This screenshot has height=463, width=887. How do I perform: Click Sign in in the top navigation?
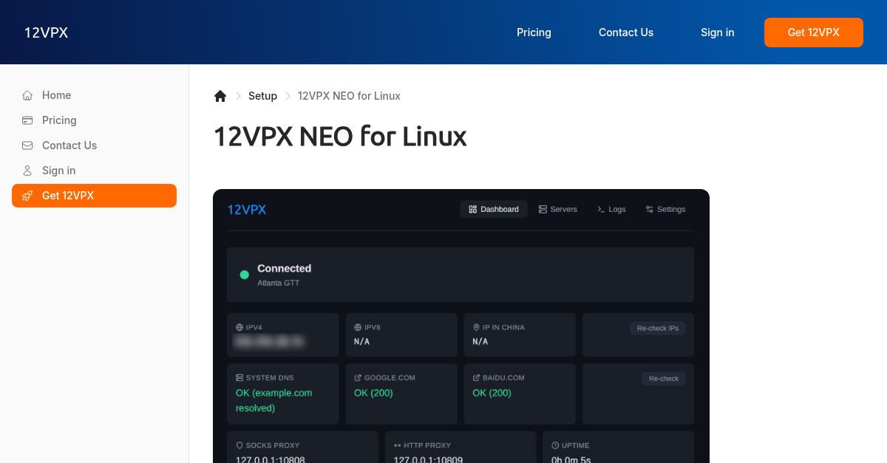coord(718,32)
